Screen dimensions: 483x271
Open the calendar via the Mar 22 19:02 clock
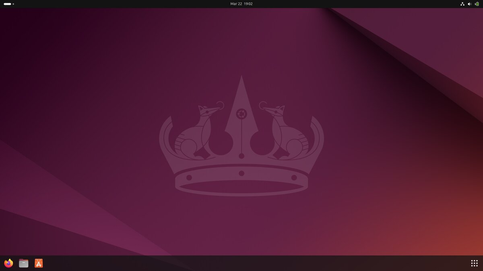[x=242, y=4]
